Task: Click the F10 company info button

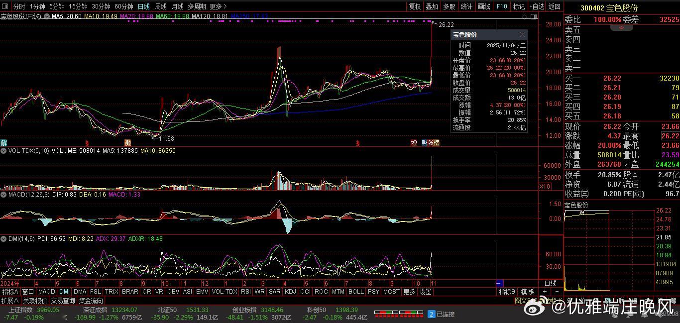Action: 502,6
